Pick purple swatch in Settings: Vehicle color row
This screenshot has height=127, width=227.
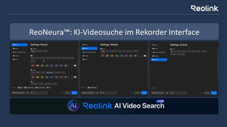pos(126,56)
